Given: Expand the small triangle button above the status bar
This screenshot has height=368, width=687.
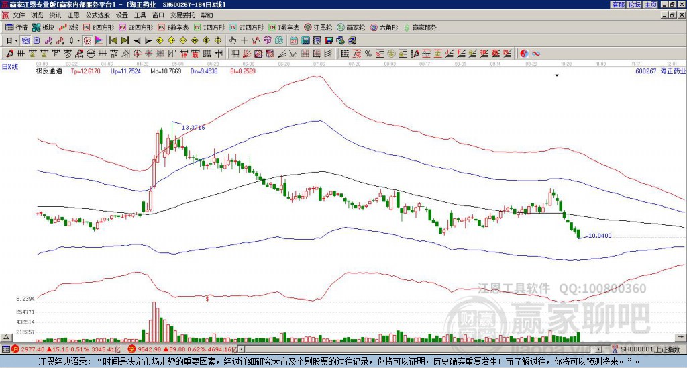Looking at the screenshot, I should [x=6, y=337].
